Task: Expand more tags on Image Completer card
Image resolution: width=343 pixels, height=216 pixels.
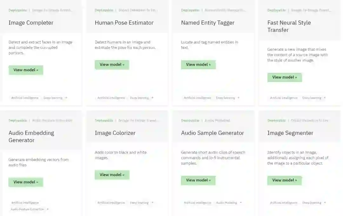Action: click(66, 98)
